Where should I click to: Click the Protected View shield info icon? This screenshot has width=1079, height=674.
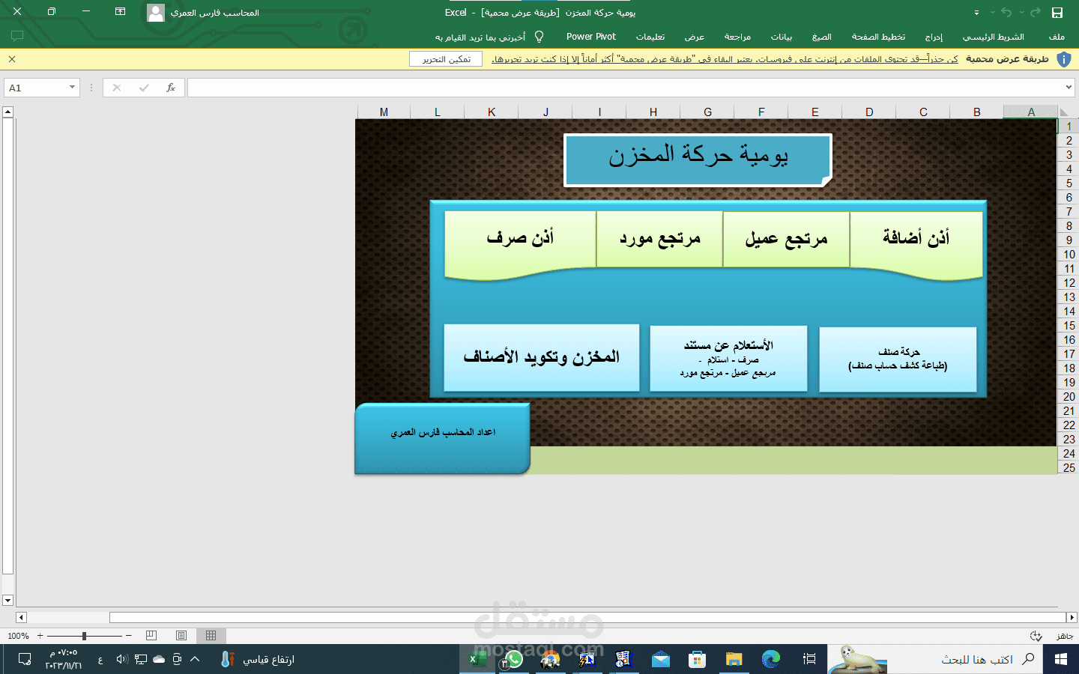1064,59
